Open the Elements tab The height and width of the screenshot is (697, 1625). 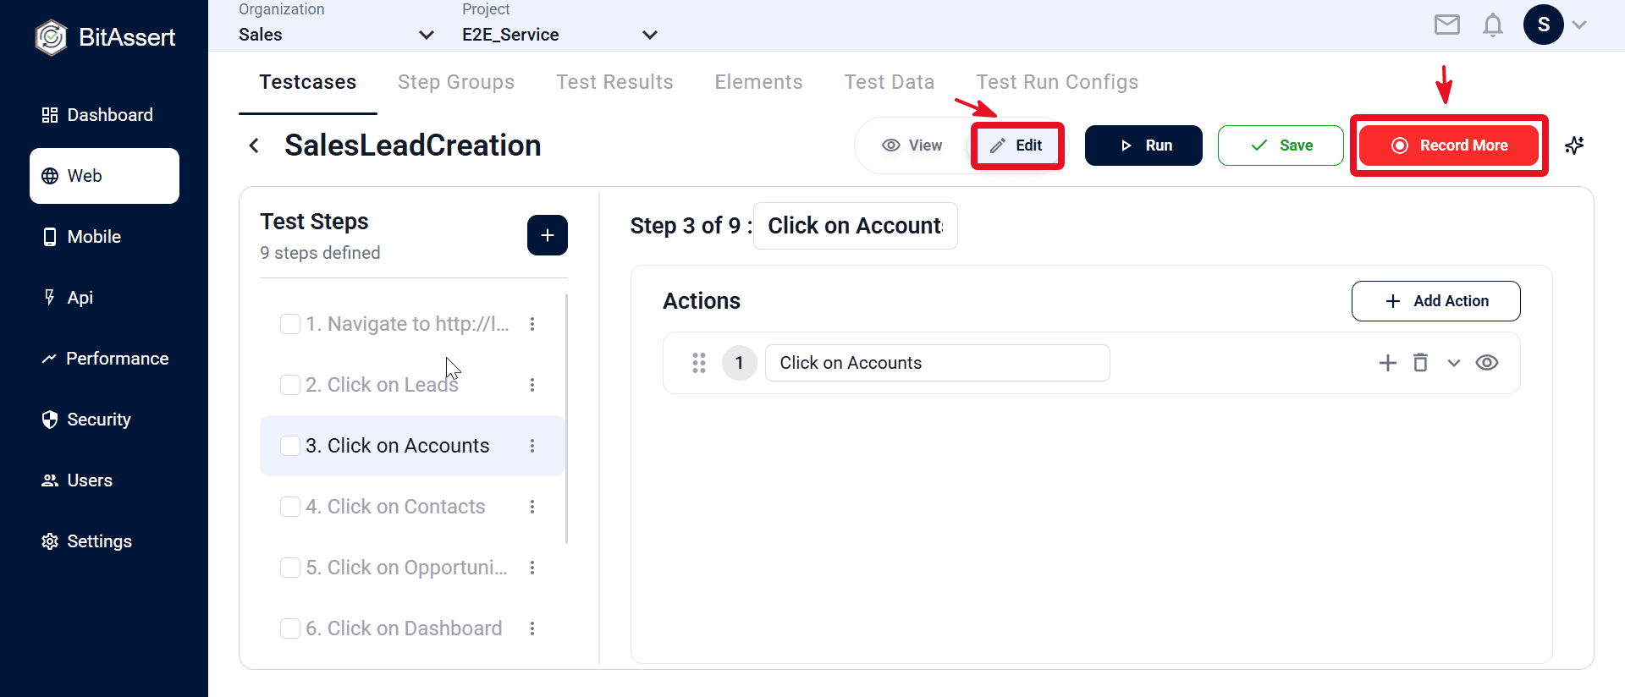[x=758, y=82]
